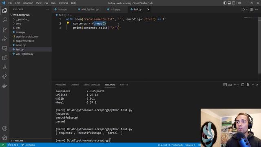
Task: Select test.py in the file tree
Action: pyautogui.click(x=20, y=49)
